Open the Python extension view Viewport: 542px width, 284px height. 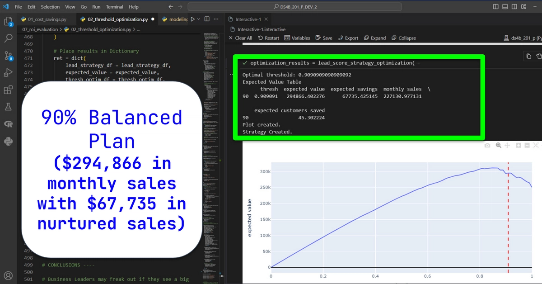(8, 141)
